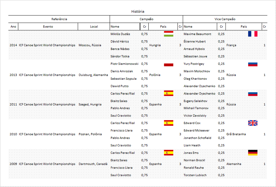Click the France flag icon
The height and width of the screenshot is (187, 276).
[x=252, y=34]
